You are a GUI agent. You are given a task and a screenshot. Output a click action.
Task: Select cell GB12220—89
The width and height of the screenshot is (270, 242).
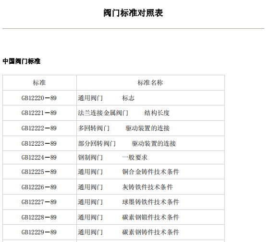(x=39, y=98)
